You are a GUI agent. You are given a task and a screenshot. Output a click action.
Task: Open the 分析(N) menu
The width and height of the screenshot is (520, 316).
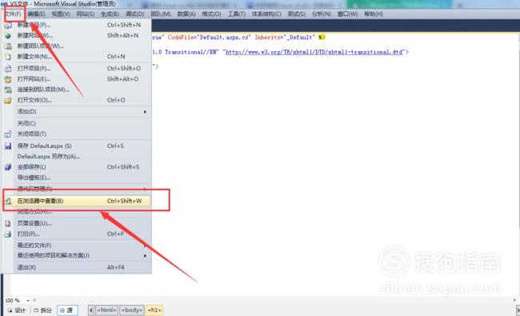(322, 14)
